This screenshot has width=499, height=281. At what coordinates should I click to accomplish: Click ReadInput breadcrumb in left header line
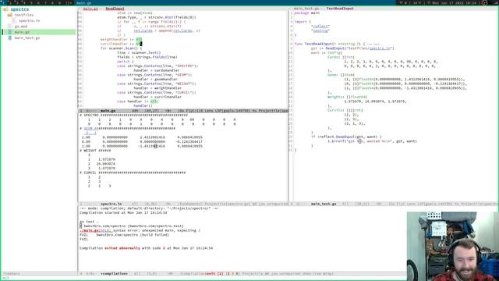click(115, 9)
